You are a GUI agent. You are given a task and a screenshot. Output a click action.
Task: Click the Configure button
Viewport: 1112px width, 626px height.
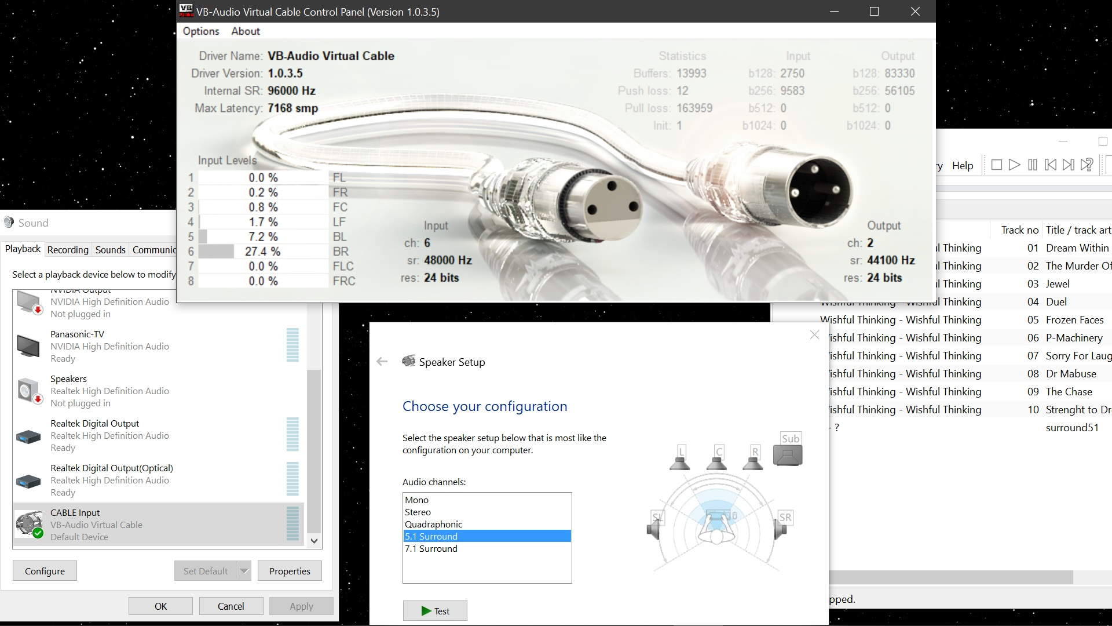pos(45,571)
